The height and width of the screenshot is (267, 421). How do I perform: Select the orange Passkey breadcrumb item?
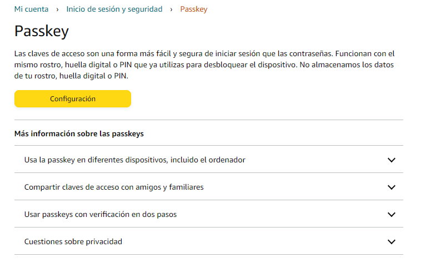[x=194, y=9]
